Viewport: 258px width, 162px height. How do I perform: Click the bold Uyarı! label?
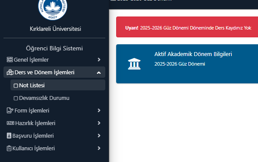[x=132, y=28]
